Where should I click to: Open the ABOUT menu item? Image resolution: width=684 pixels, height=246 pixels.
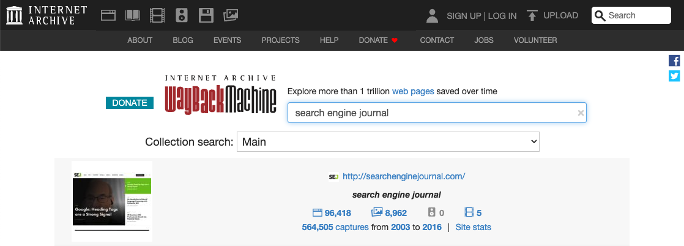pyautogui.click(x=139, y=40)
